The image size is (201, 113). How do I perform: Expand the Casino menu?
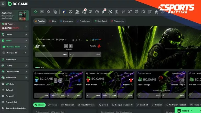pyautogui.click(x=26, y=35)
